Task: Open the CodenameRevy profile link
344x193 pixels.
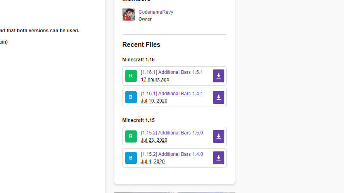Action: (x=156, y=12)
